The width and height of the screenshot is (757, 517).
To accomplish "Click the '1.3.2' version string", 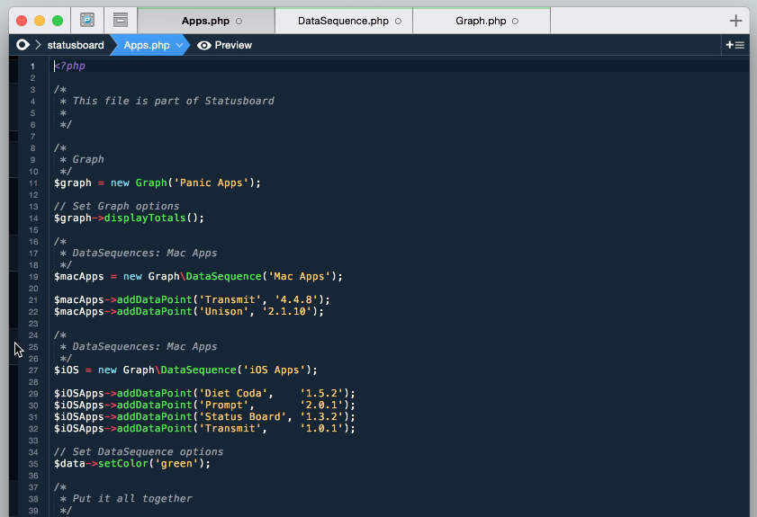I will 321,416.
